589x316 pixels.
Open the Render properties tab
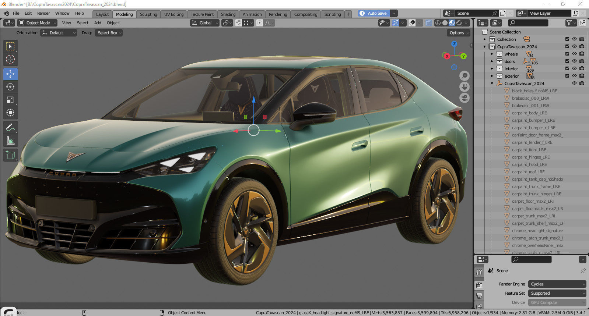click(479, 285)
